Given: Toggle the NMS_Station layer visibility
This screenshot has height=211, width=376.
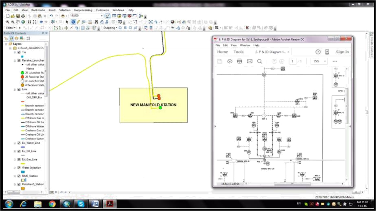Looking at the screenshot, I should click(19, 176).
